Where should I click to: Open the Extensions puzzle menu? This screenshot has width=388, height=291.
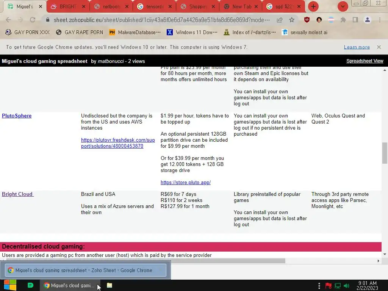coord(343,20)
